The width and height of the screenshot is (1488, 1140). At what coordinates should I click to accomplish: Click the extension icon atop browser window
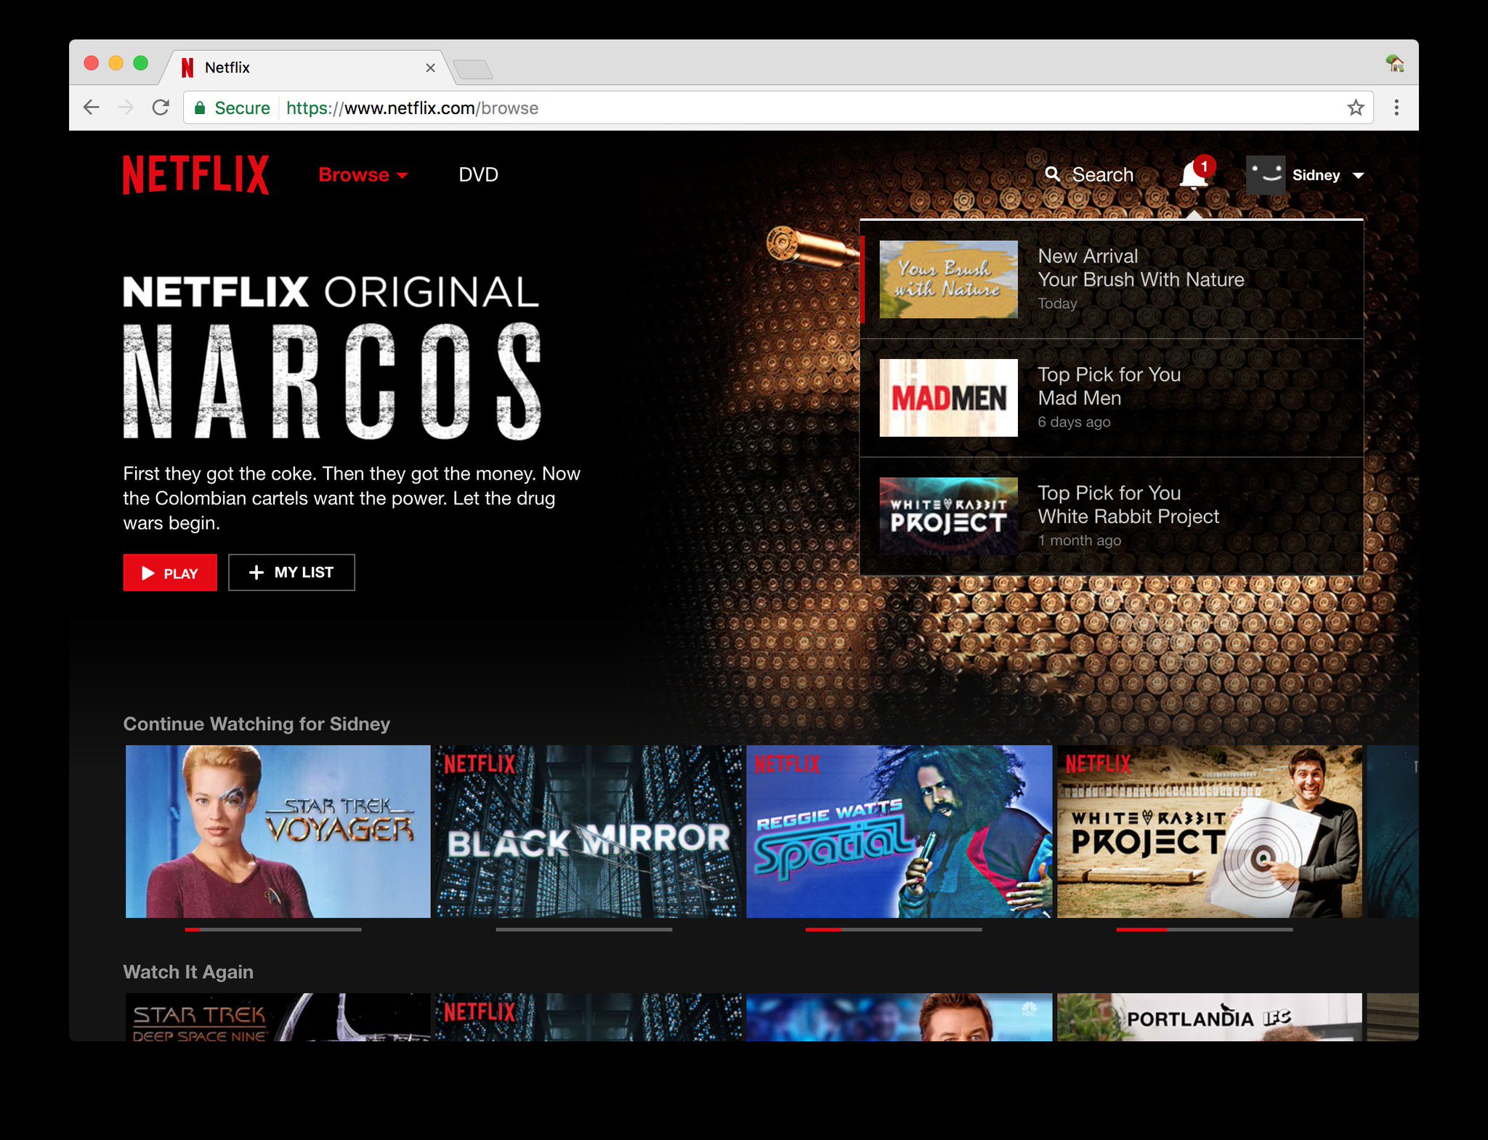(x=1394, y=63)
